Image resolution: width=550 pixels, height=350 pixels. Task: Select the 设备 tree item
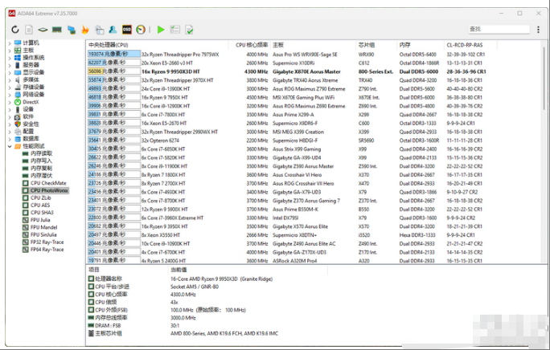click(24, 109)
